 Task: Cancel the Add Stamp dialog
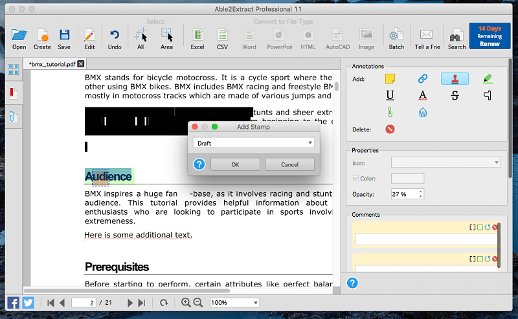[x=289, y=164]
